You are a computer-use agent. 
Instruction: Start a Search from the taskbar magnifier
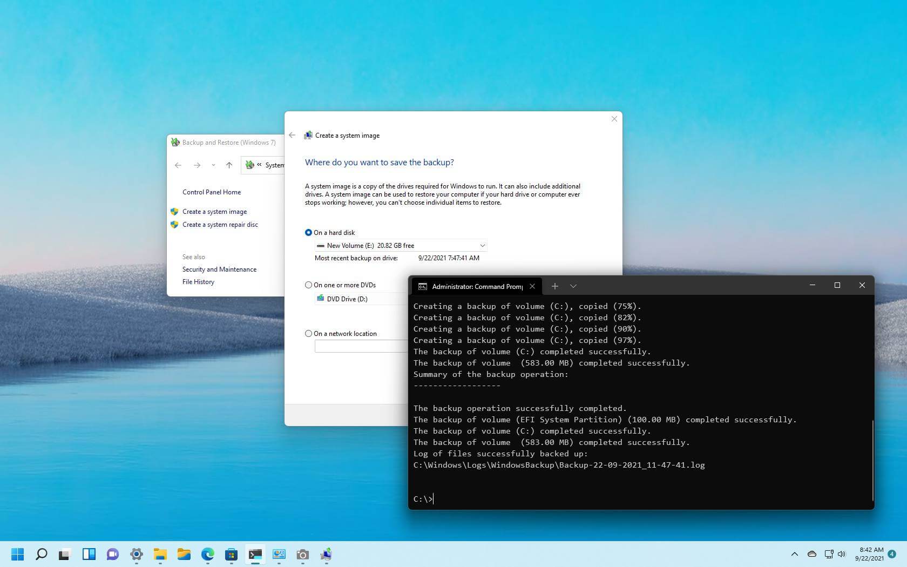[41, 554]
